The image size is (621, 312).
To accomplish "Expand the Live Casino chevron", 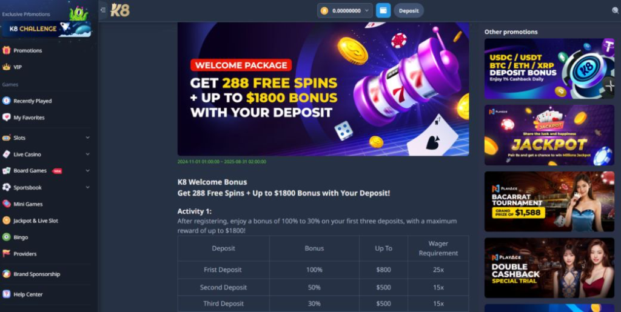I will [87, 154].
